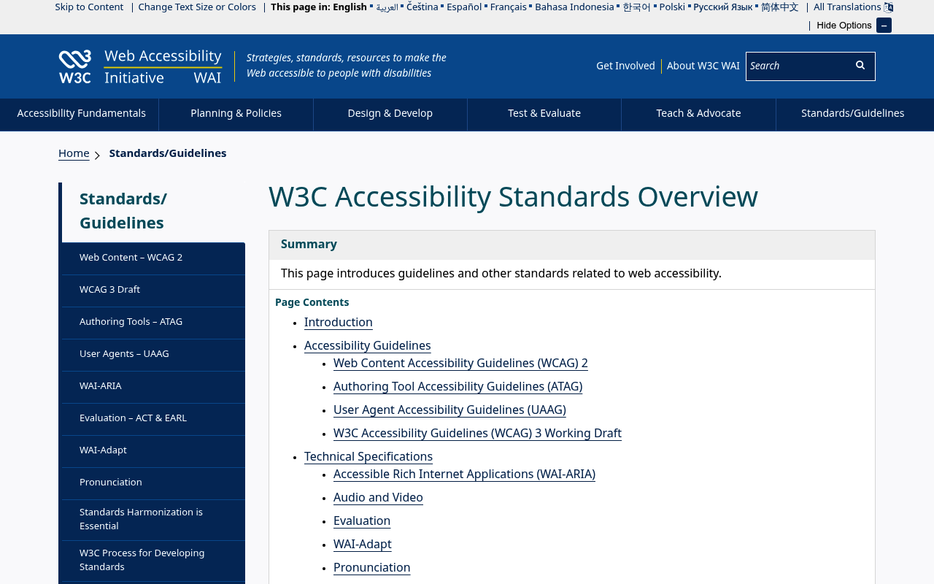The image size is (934, 584).
Task: Click the Summary heading
Action: pos(309,245)
